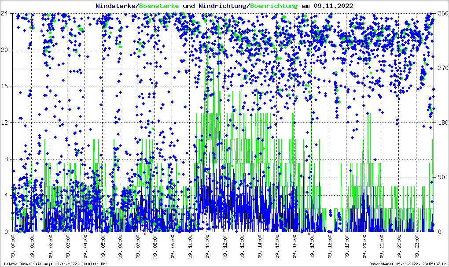Click the 16:00 time axis label
The image size is (449, 267).
point(295,247)
